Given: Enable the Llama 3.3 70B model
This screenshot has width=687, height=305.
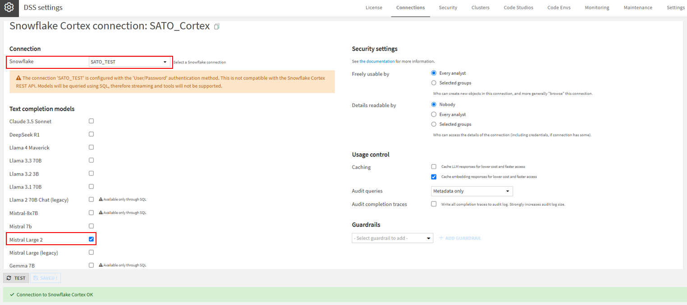Looking at the screenshot, I should [91, 160].
